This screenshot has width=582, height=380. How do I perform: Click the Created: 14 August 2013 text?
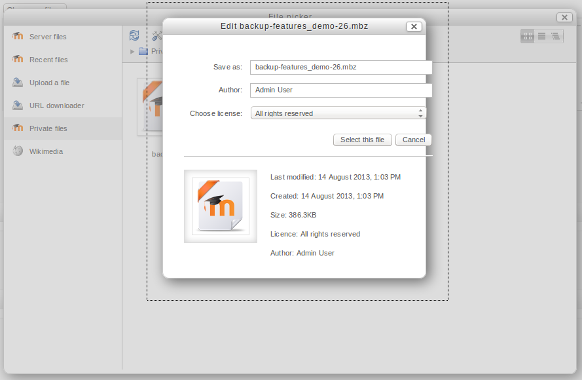327,196
